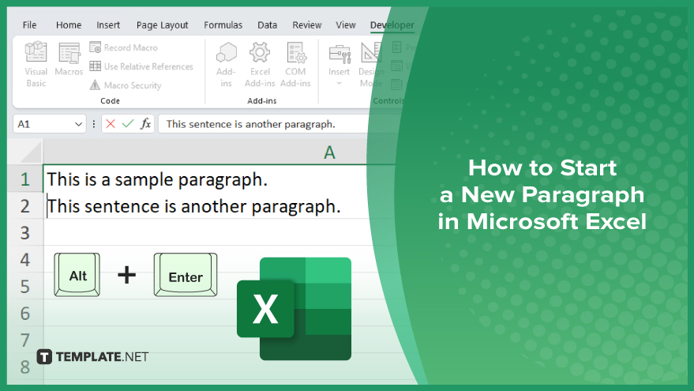Open Macro Security settings
Screen dimensions: 694x391
[x=126, y=85]
